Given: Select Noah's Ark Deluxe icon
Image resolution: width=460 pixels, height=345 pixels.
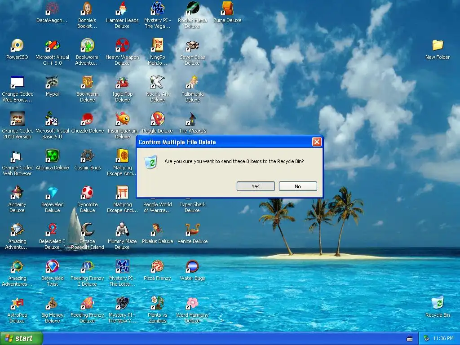Looking at the screenshot, I should [x=158, y=89].
